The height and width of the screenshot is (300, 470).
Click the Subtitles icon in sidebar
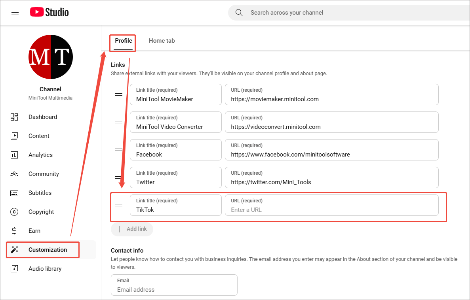pyautogui.click(x=14, y=193)
